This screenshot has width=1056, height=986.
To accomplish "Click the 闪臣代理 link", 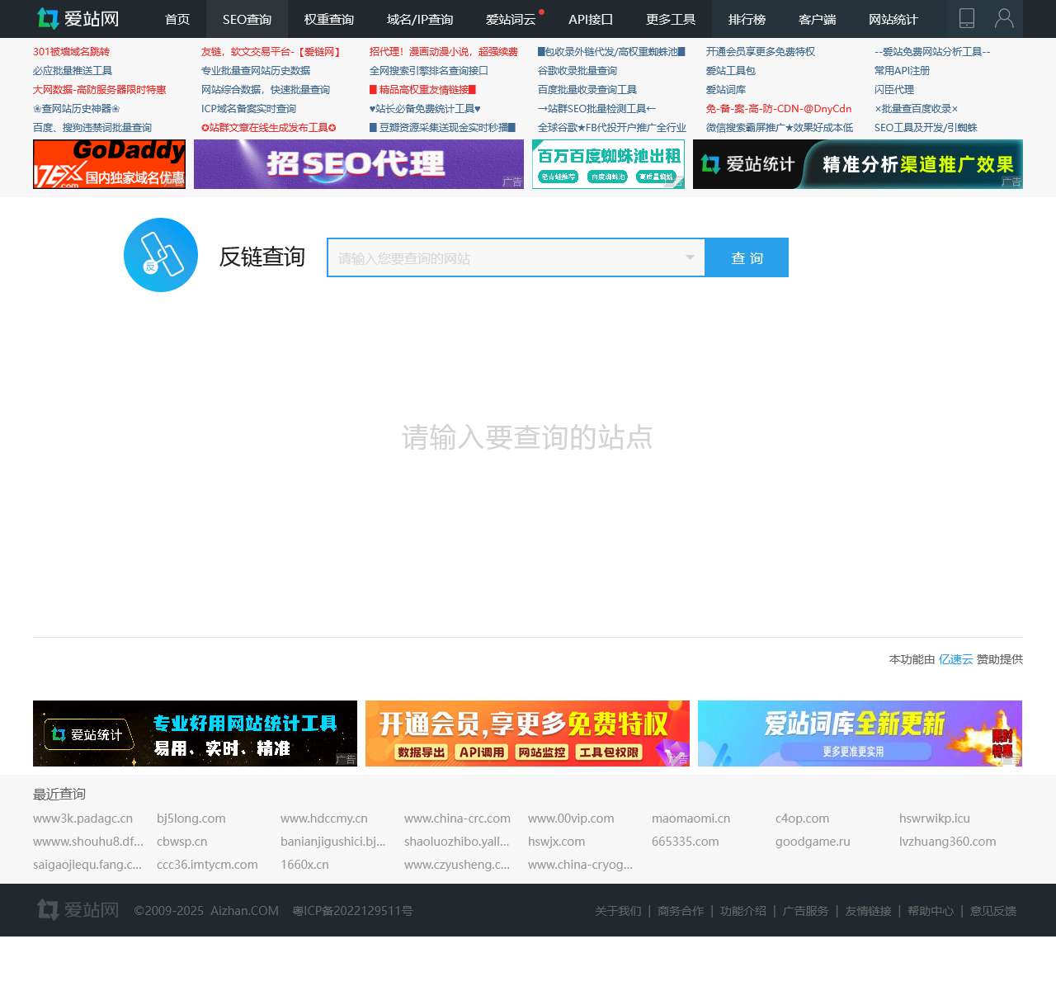I will (894, 90).
